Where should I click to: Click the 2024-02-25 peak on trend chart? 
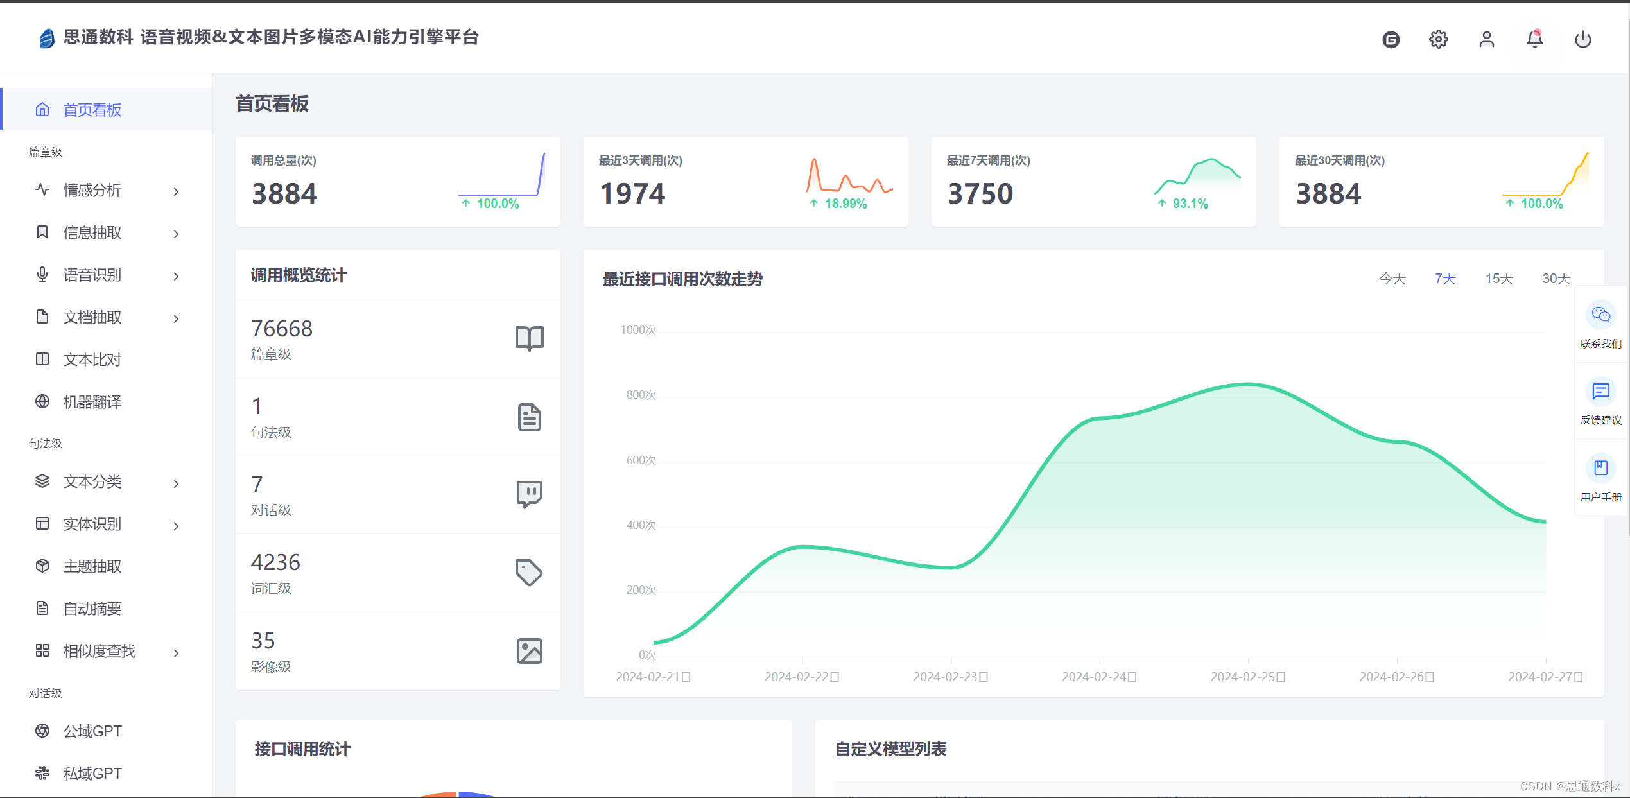pyautogui.click(x=1248, y=385)
